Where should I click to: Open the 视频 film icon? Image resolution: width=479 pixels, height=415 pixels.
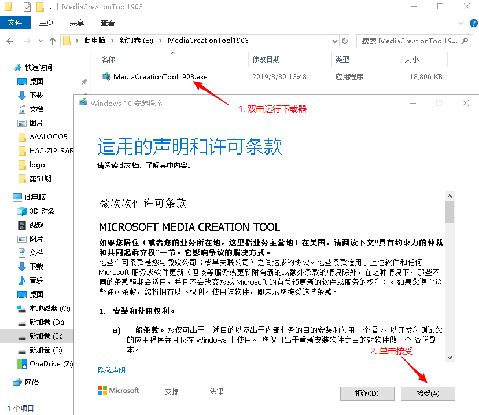[22, 225]
